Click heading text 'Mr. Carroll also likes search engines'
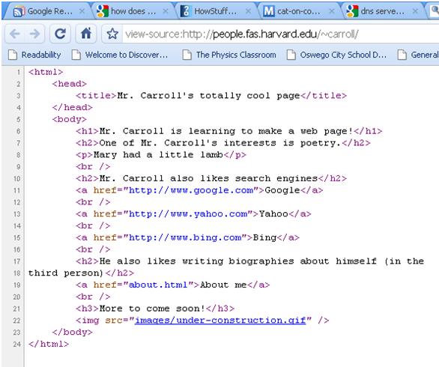 (x=208, y=178)
